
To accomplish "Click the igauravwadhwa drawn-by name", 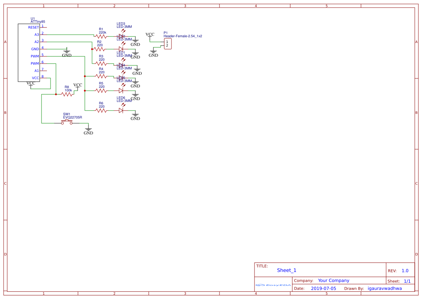I will [x=384, y=289].
